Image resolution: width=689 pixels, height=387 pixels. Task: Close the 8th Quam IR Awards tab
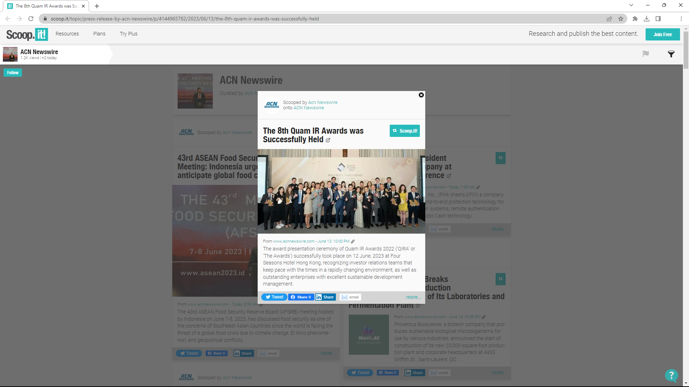(x=83, y=6)
